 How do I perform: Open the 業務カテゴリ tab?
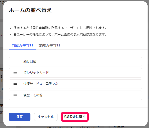[49, 46]
